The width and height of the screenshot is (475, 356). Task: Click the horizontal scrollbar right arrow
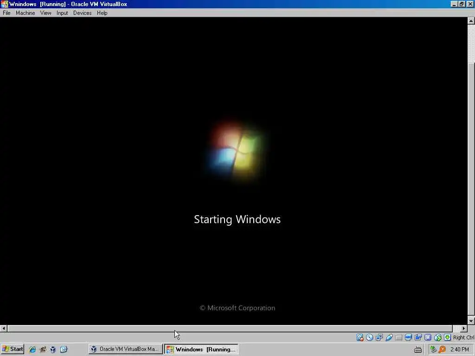pyautogui.click(x=464, y=328)
